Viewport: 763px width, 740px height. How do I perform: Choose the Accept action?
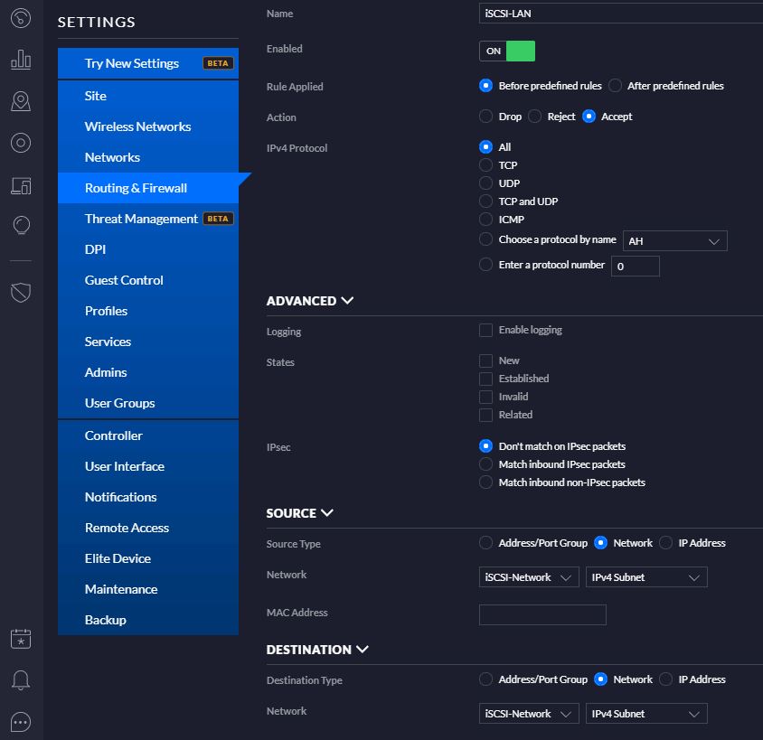(x=589, y=117)
